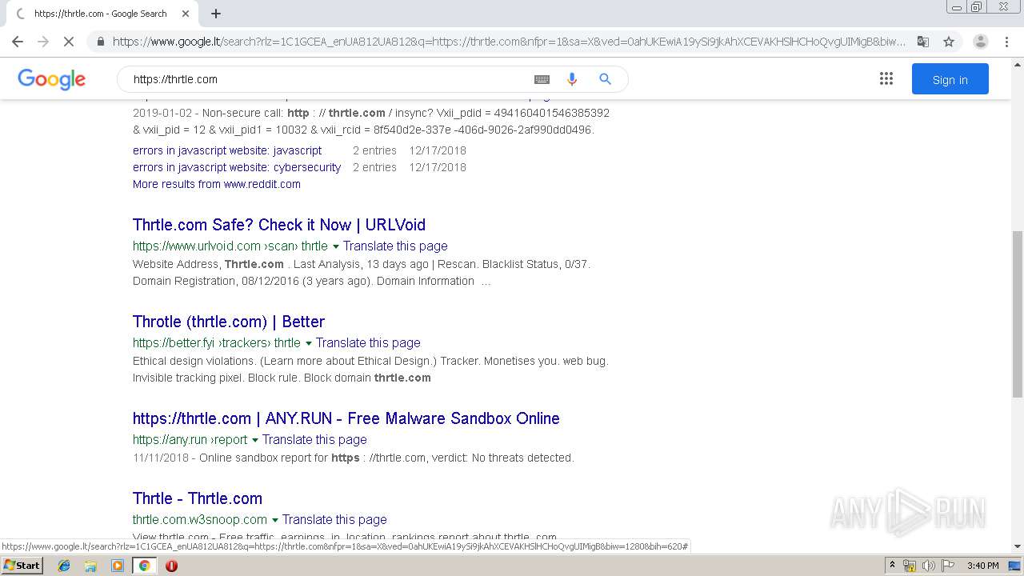Open 'errors in javascript website: javascript' link
1024x576 pixels.
tap(227, 150)
